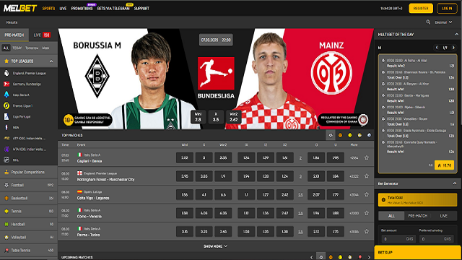462x260 pixels.
Task: Open the search magnifier icon
Action: (x=428, y=22)
